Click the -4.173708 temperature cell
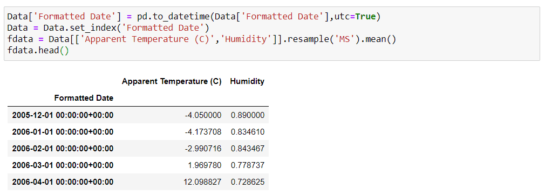 click(204, 132)
